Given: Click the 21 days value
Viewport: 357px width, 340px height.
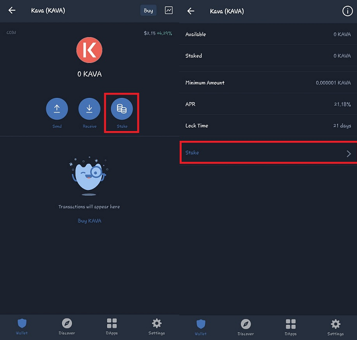Looking at the screenshot, I should (x=342, y=126).
